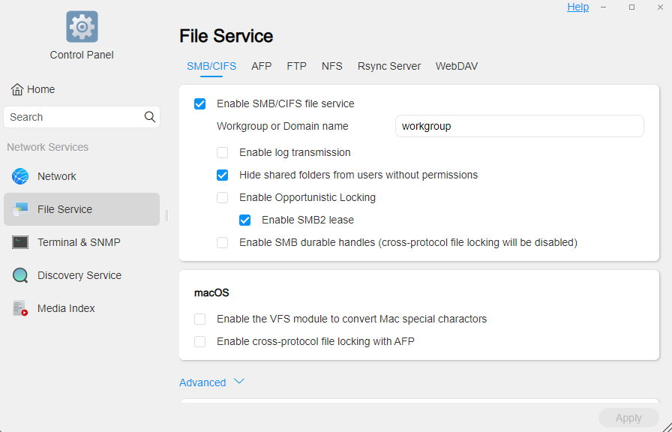Tick Enable Opportunistic Locking
672x432 pixels.
tap(222, 198)
